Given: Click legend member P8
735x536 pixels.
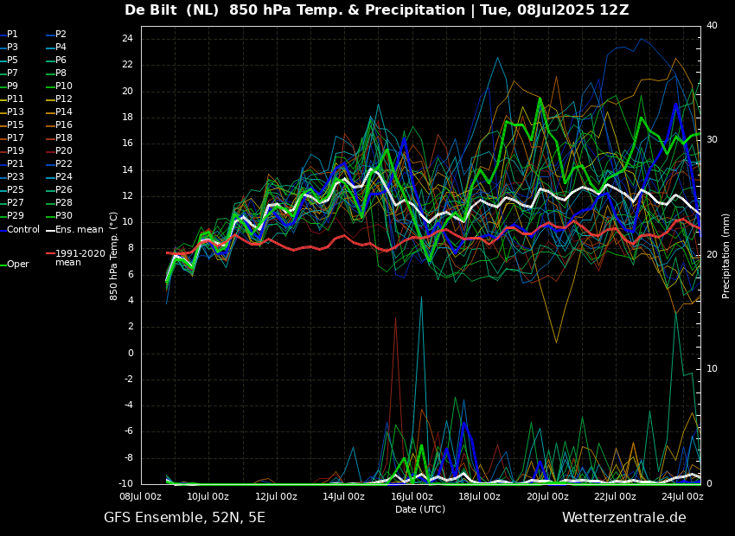Looking at the screenshot, I should click(57, 73).
